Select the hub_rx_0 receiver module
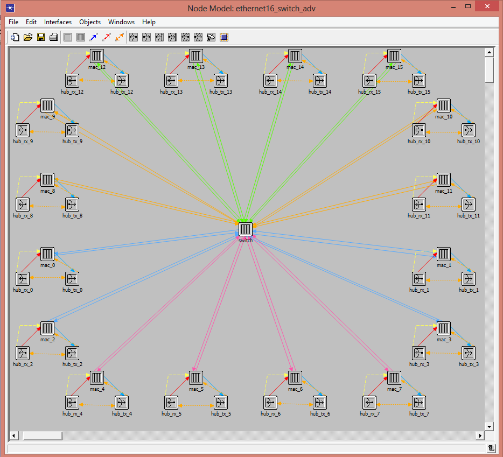 [23, 279]
